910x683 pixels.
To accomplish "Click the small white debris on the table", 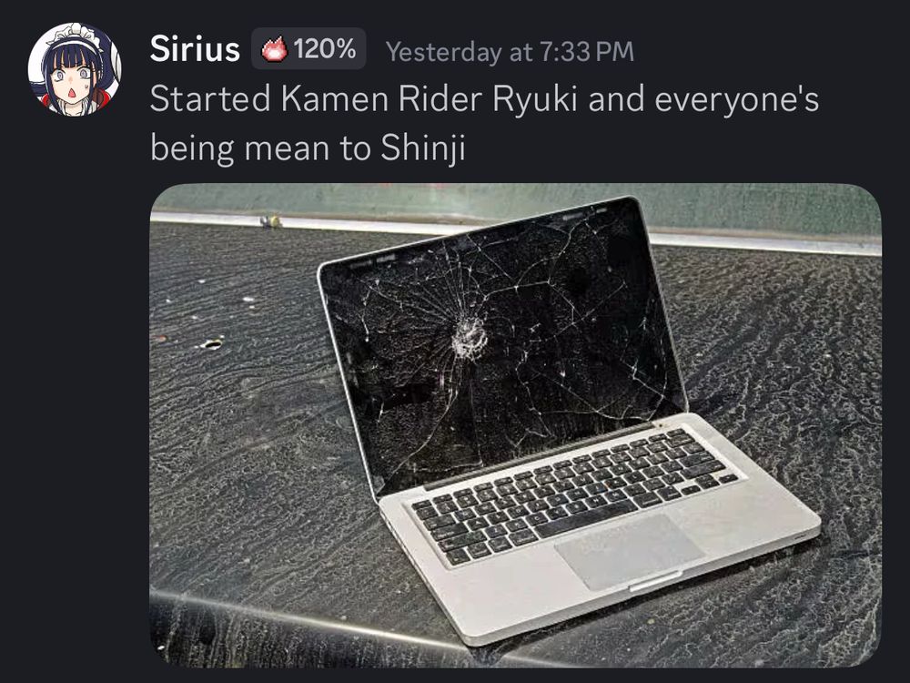I will [212, 344].
